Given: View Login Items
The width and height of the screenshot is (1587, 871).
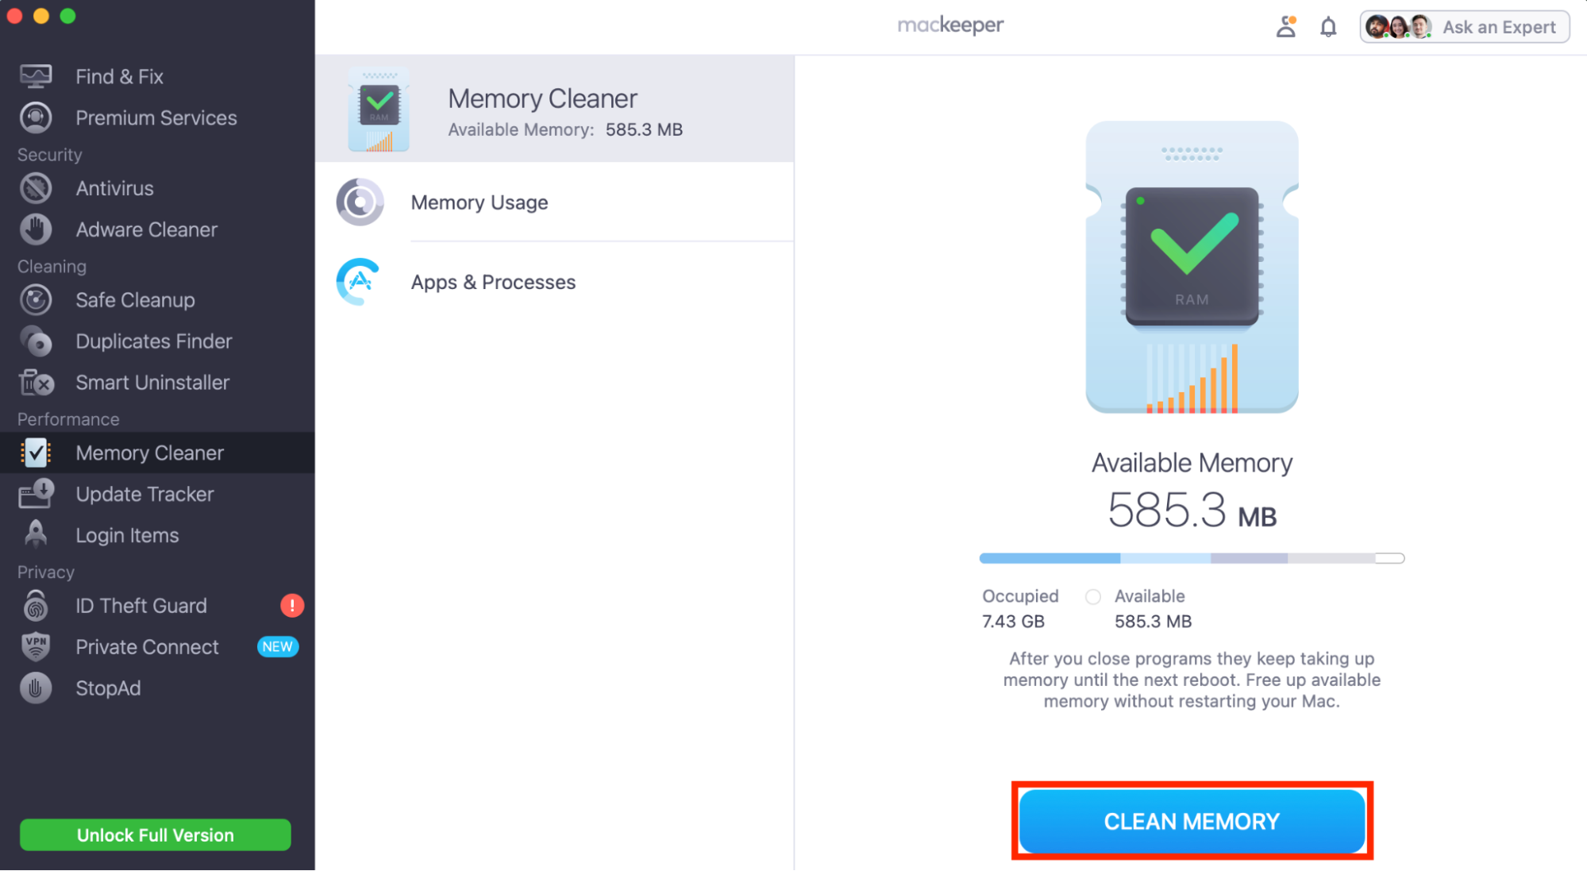Looking at the screenshot, I should (127, 535).
